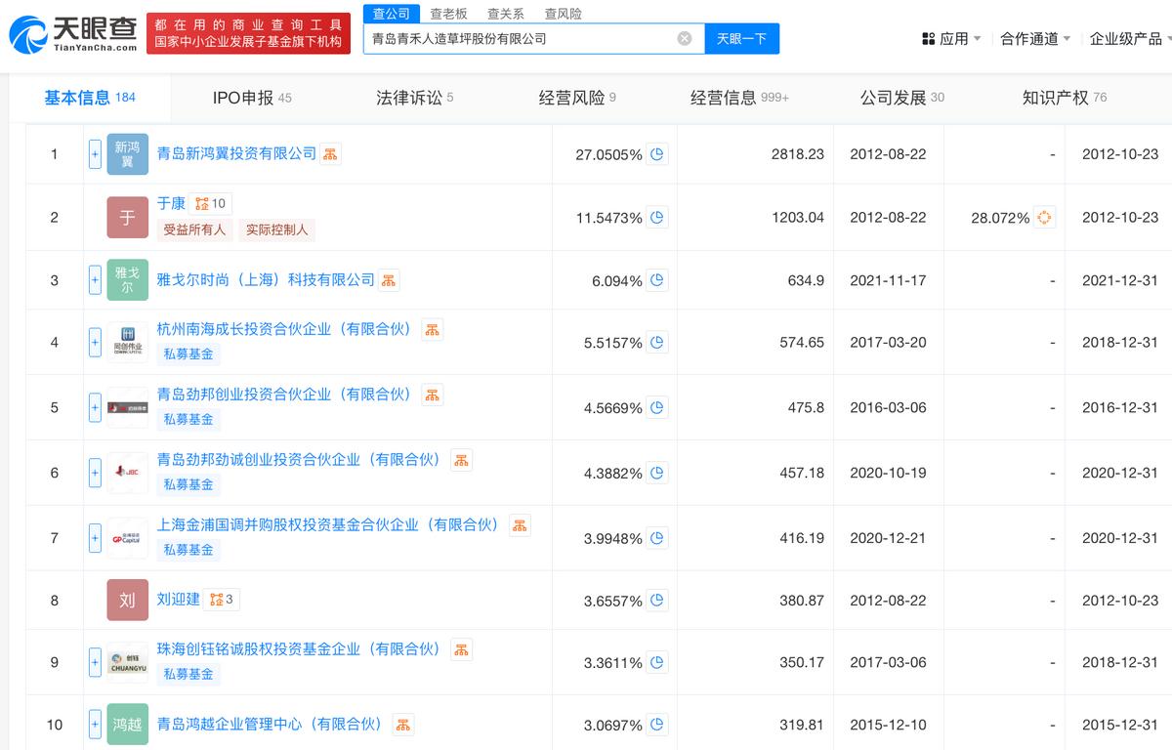Open shareholding pie chart icon beside 5.5157%
1172x750 pixels.
(657, 343)
